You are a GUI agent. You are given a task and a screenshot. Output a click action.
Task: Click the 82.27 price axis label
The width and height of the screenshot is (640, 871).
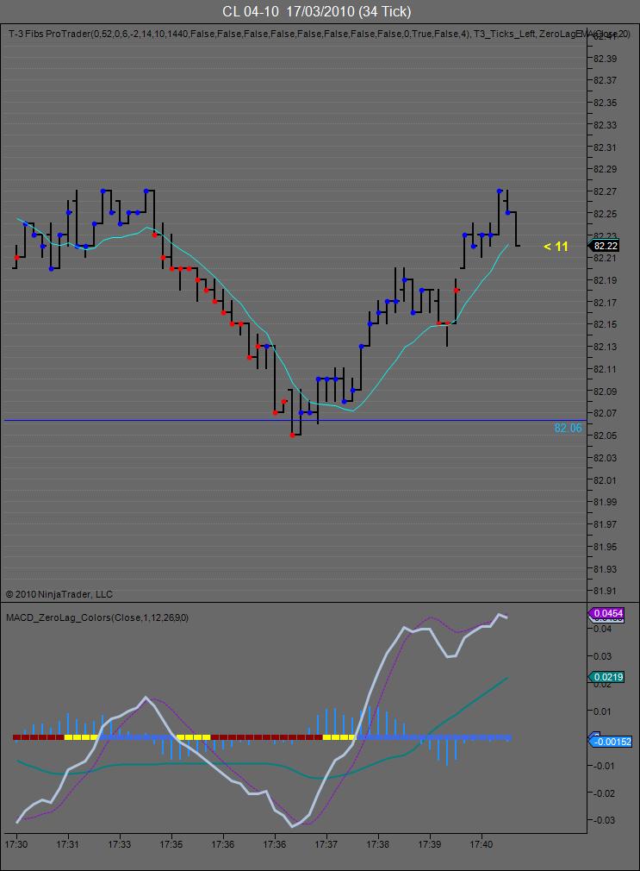click(x=605, y=191)
